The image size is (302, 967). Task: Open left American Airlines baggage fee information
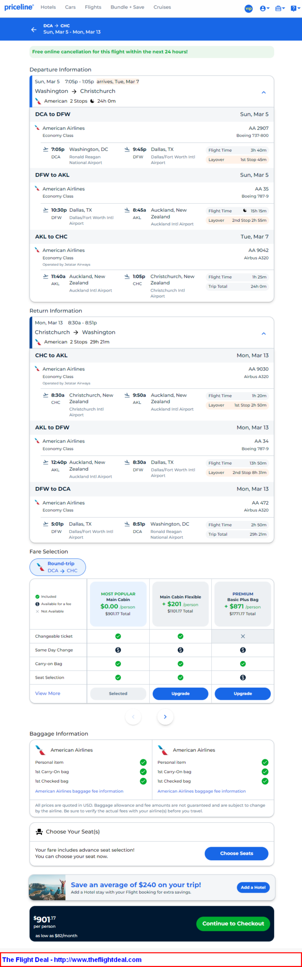(x=79, y=791)
